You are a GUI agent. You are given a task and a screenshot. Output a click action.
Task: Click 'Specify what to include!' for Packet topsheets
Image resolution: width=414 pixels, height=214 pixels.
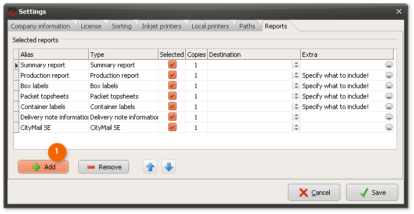[x=335, y=96]
